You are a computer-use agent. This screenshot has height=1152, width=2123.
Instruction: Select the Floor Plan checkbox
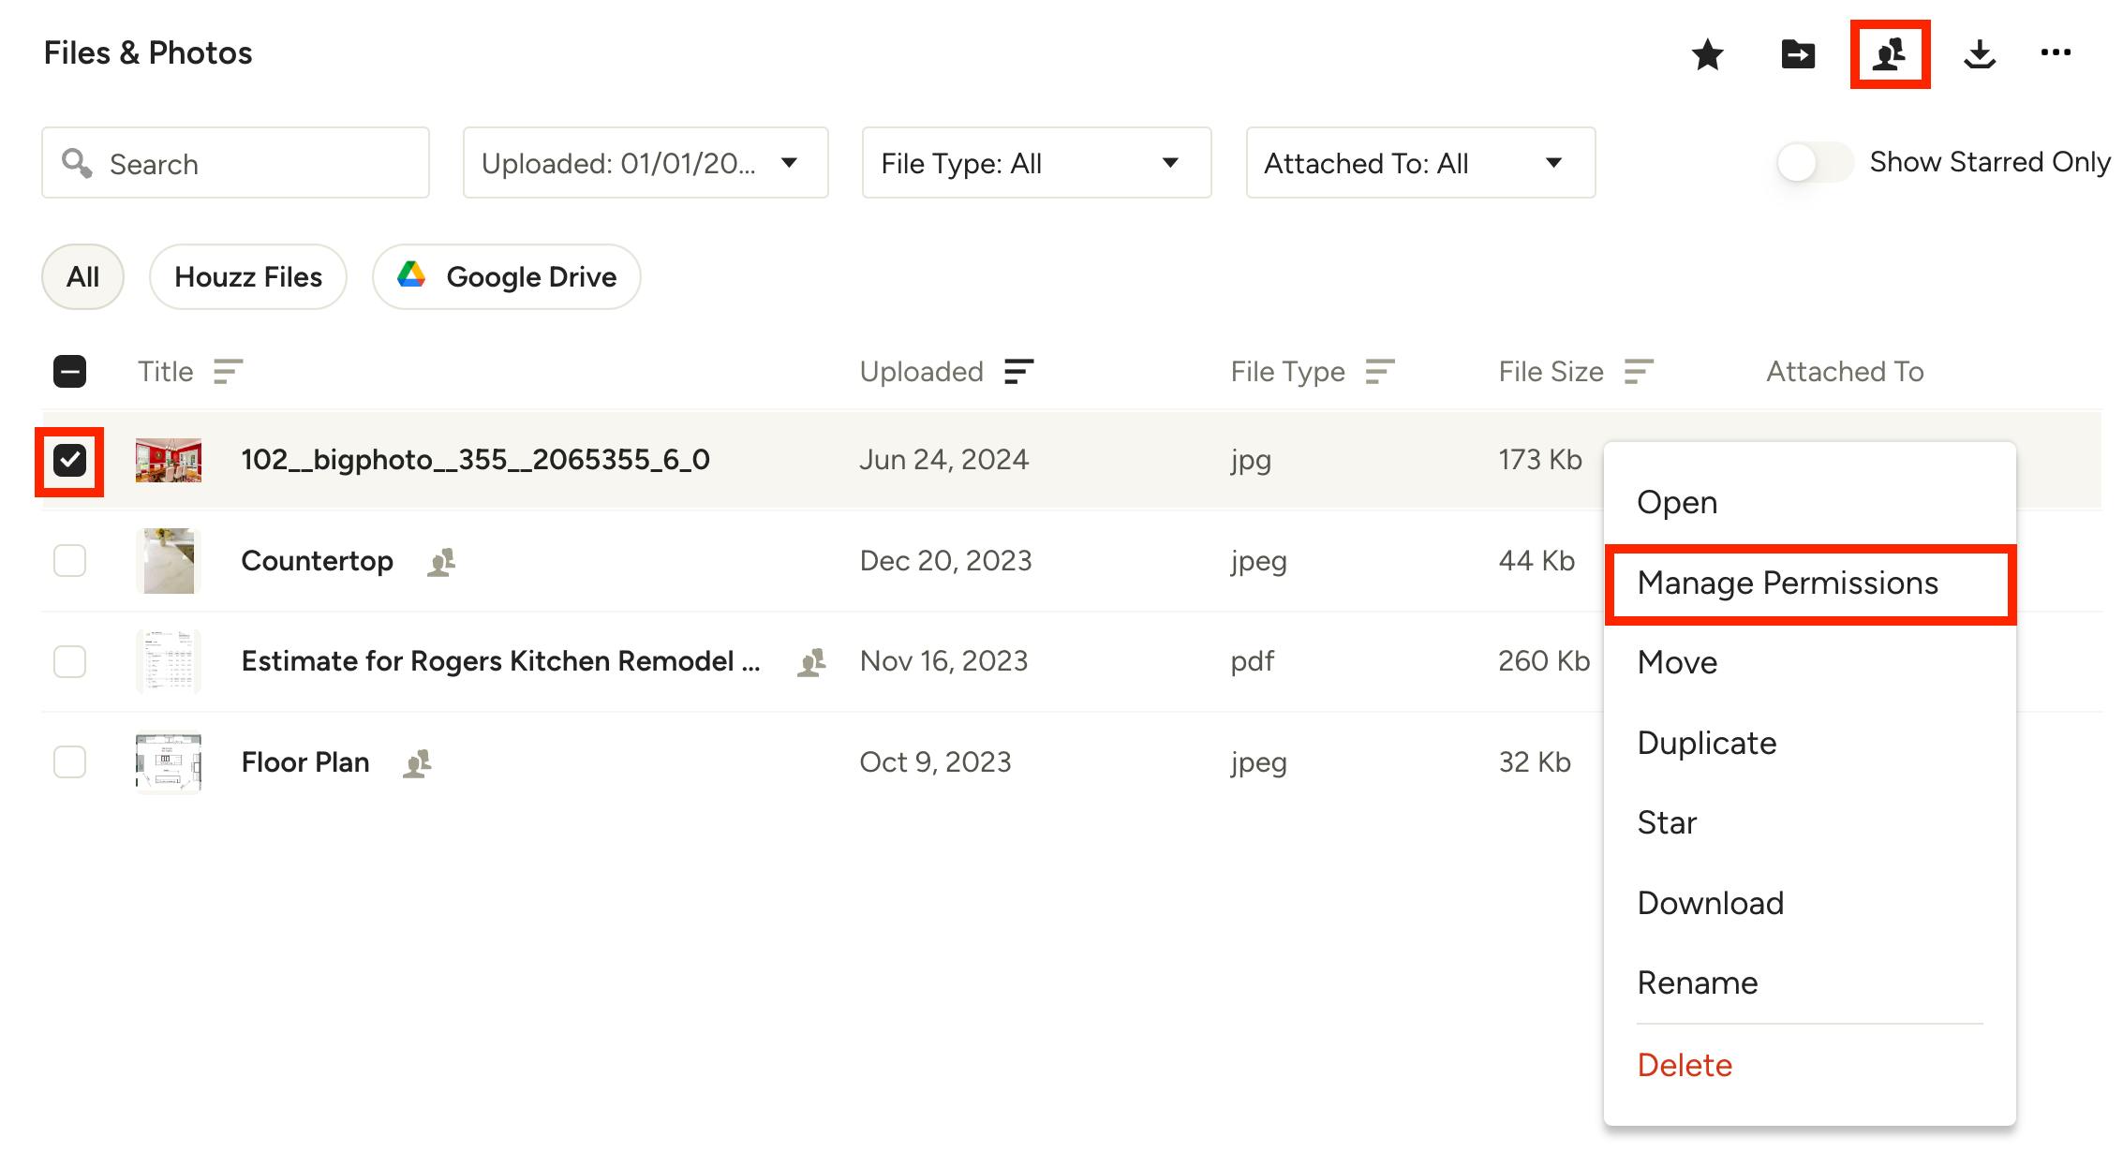[x=69, y=762]
